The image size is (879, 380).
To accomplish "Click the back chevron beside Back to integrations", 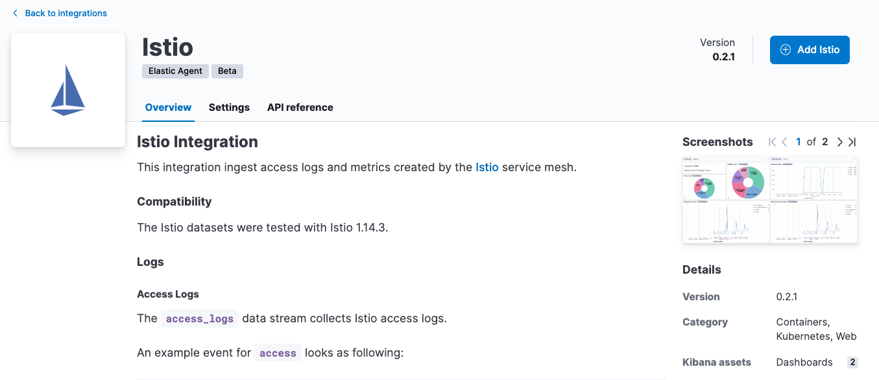I will pos(14,13).
